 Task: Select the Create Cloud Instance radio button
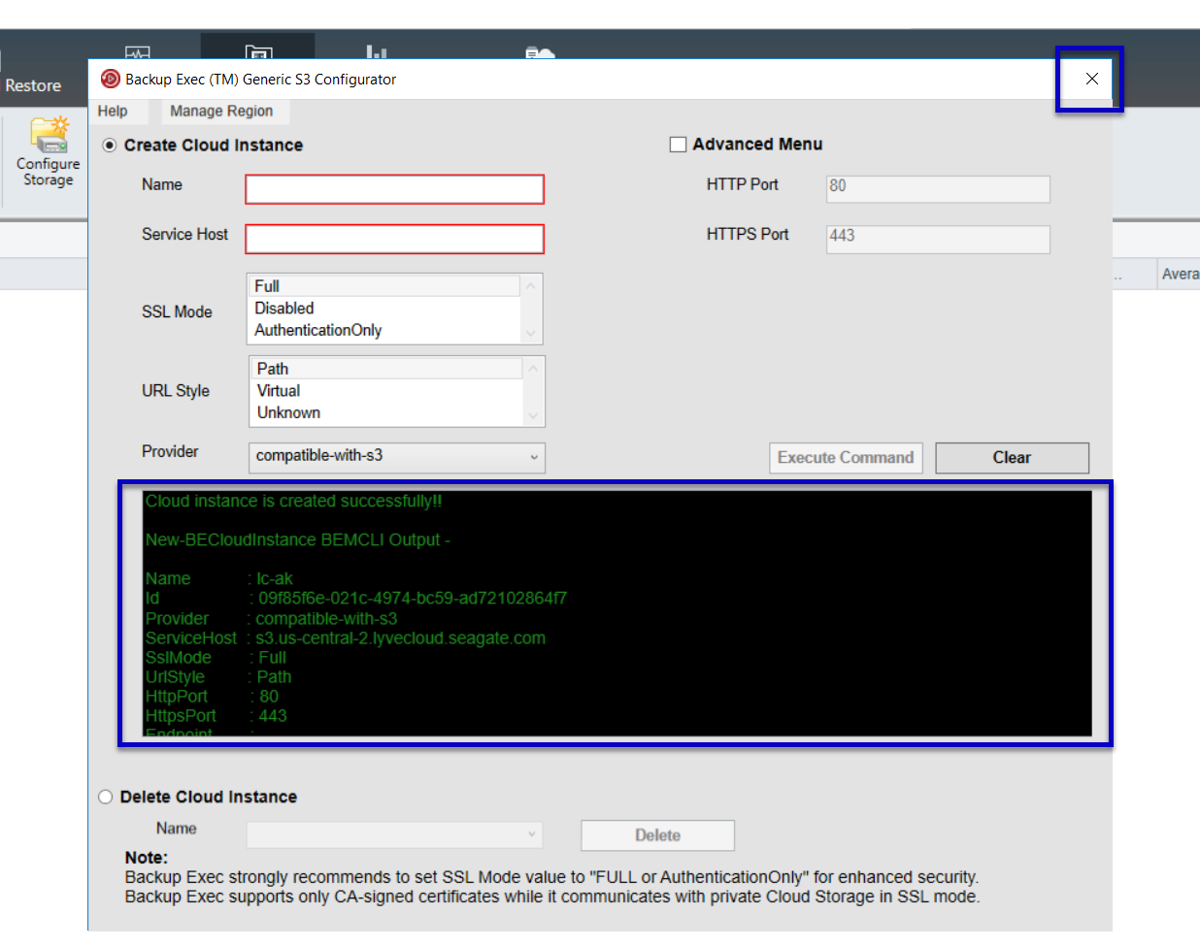(110, 146)
